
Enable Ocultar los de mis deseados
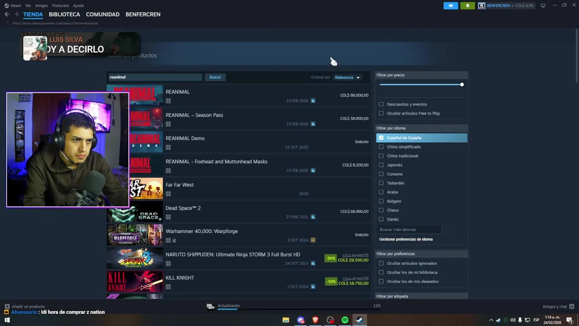[381, 281]
